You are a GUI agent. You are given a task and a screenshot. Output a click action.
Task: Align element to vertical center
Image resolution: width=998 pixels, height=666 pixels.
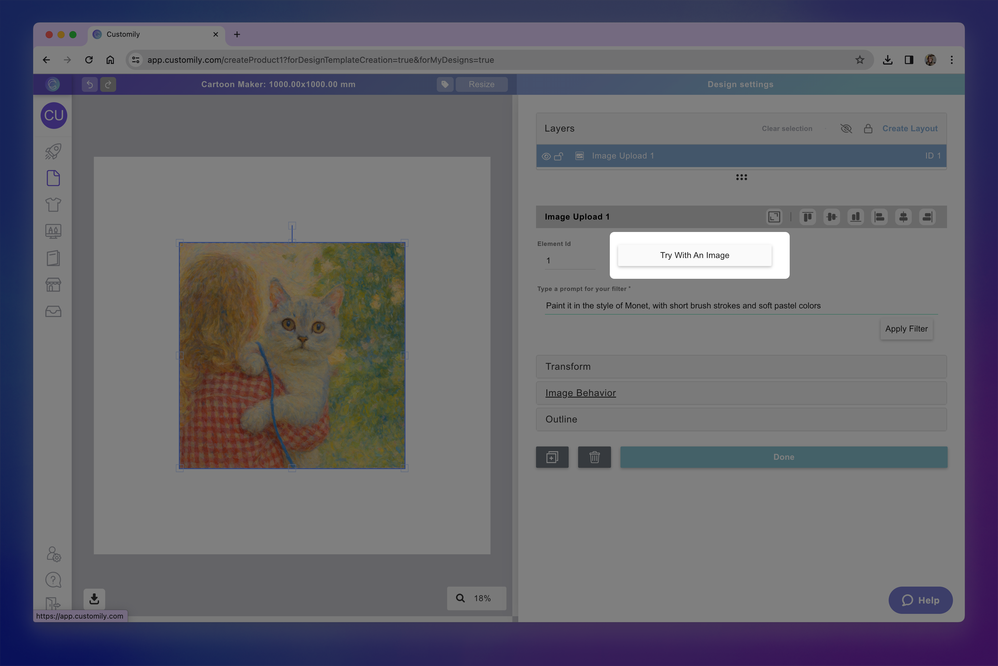[831, 217]
